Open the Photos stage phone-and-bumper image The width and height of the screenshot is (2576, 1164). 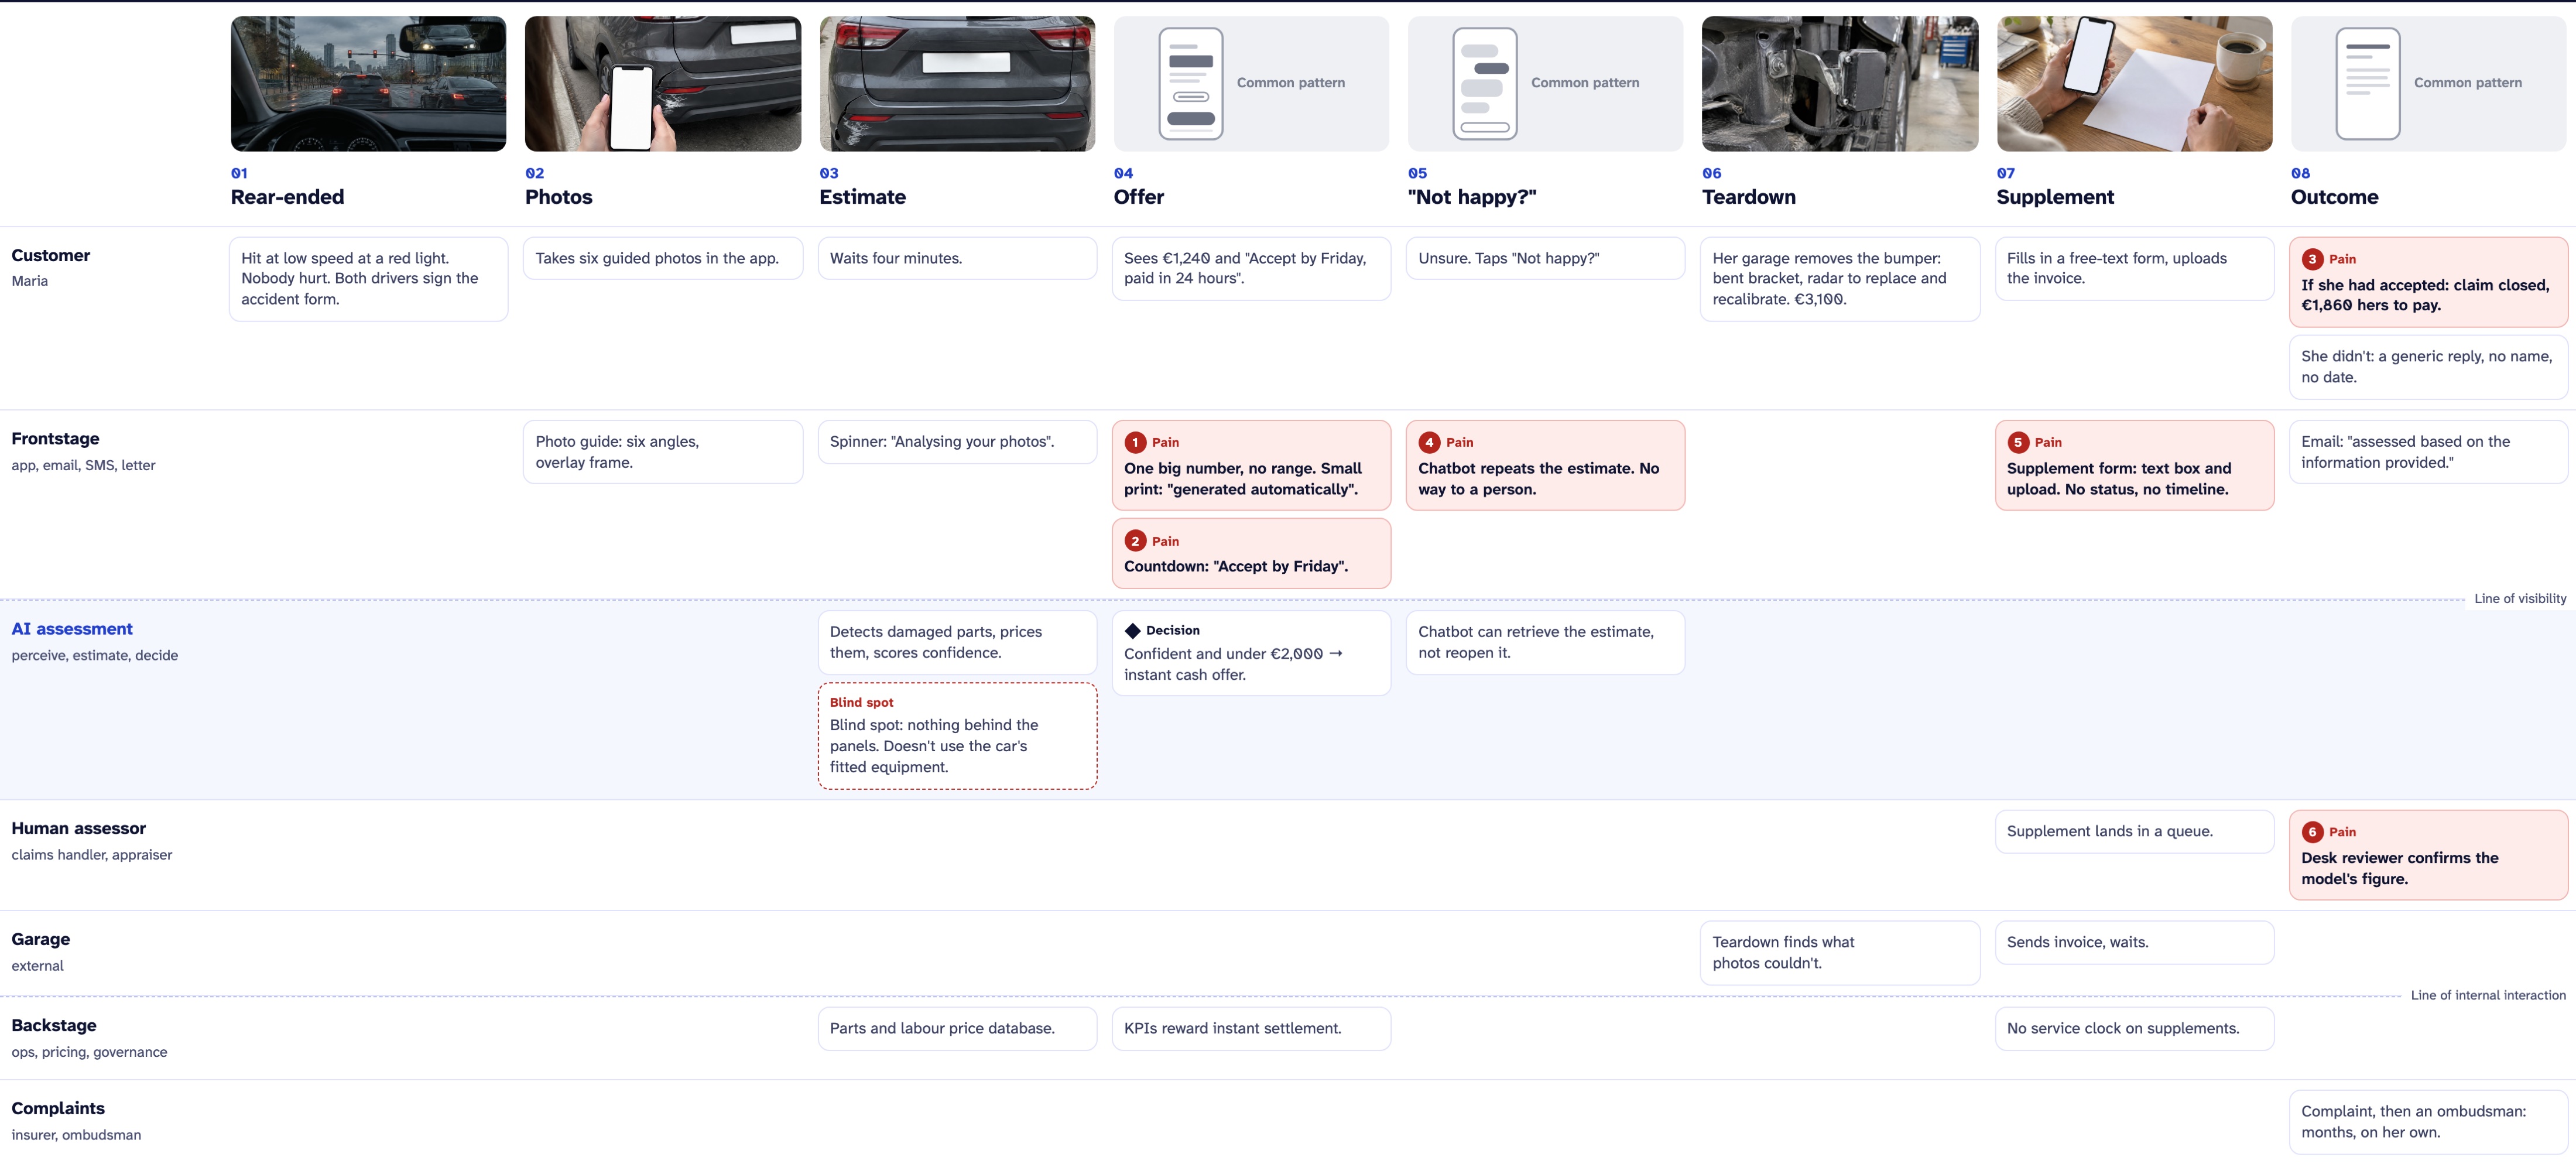pos(663,84)
